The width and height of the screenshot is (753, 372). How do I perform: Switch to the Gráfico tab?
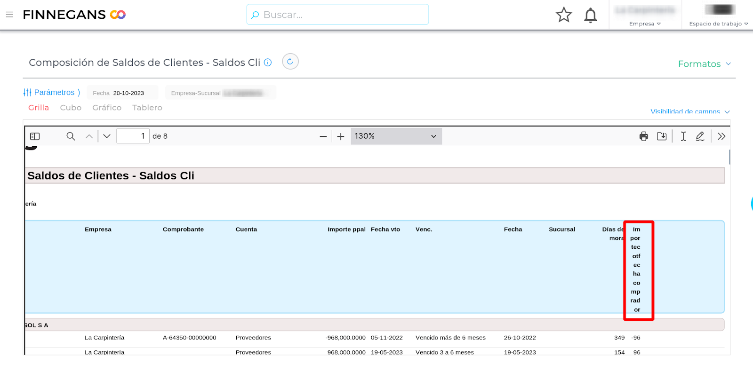point(107,108)
